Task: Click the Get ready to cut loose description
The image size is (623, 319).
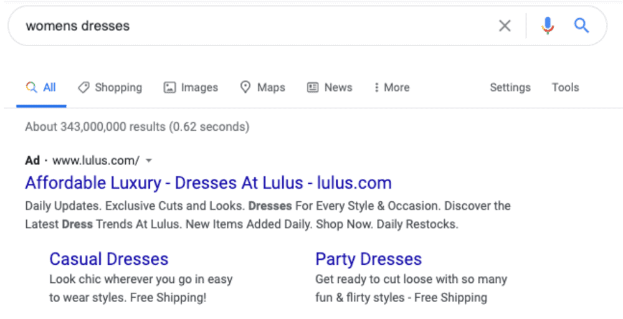Action: click(411, 288)
